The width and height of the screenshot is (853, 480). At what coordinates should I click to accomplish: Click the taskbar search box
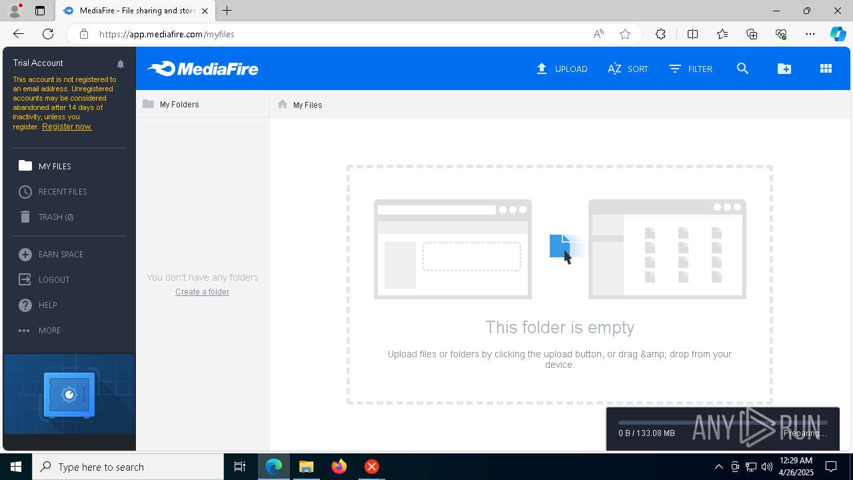pyautogui.click(x=128, y=467)
